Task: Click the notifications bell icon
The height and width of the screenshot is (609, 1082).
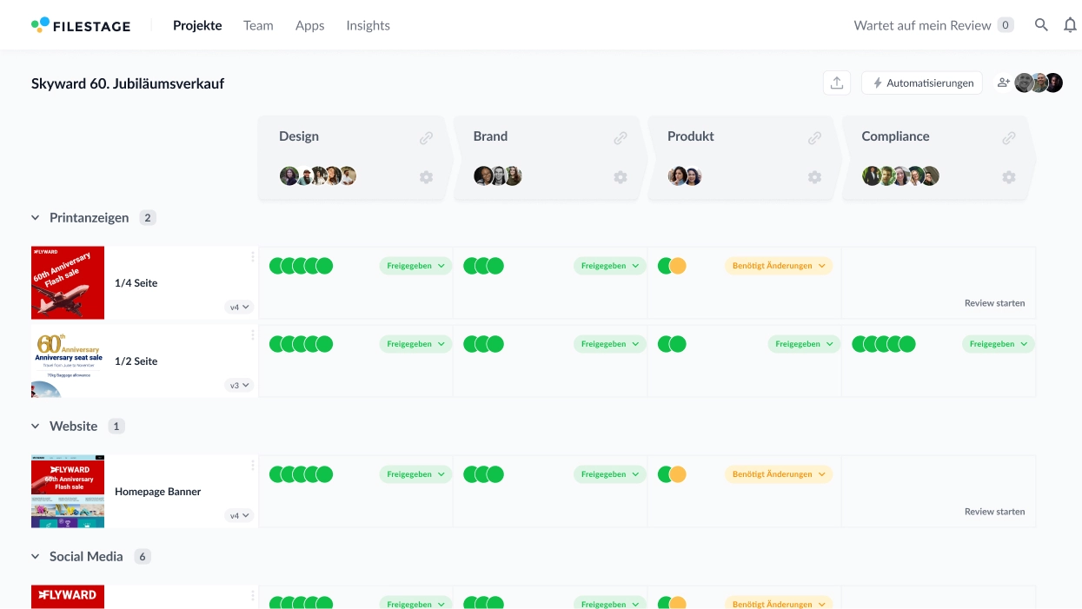Action: coord(1070,25)
